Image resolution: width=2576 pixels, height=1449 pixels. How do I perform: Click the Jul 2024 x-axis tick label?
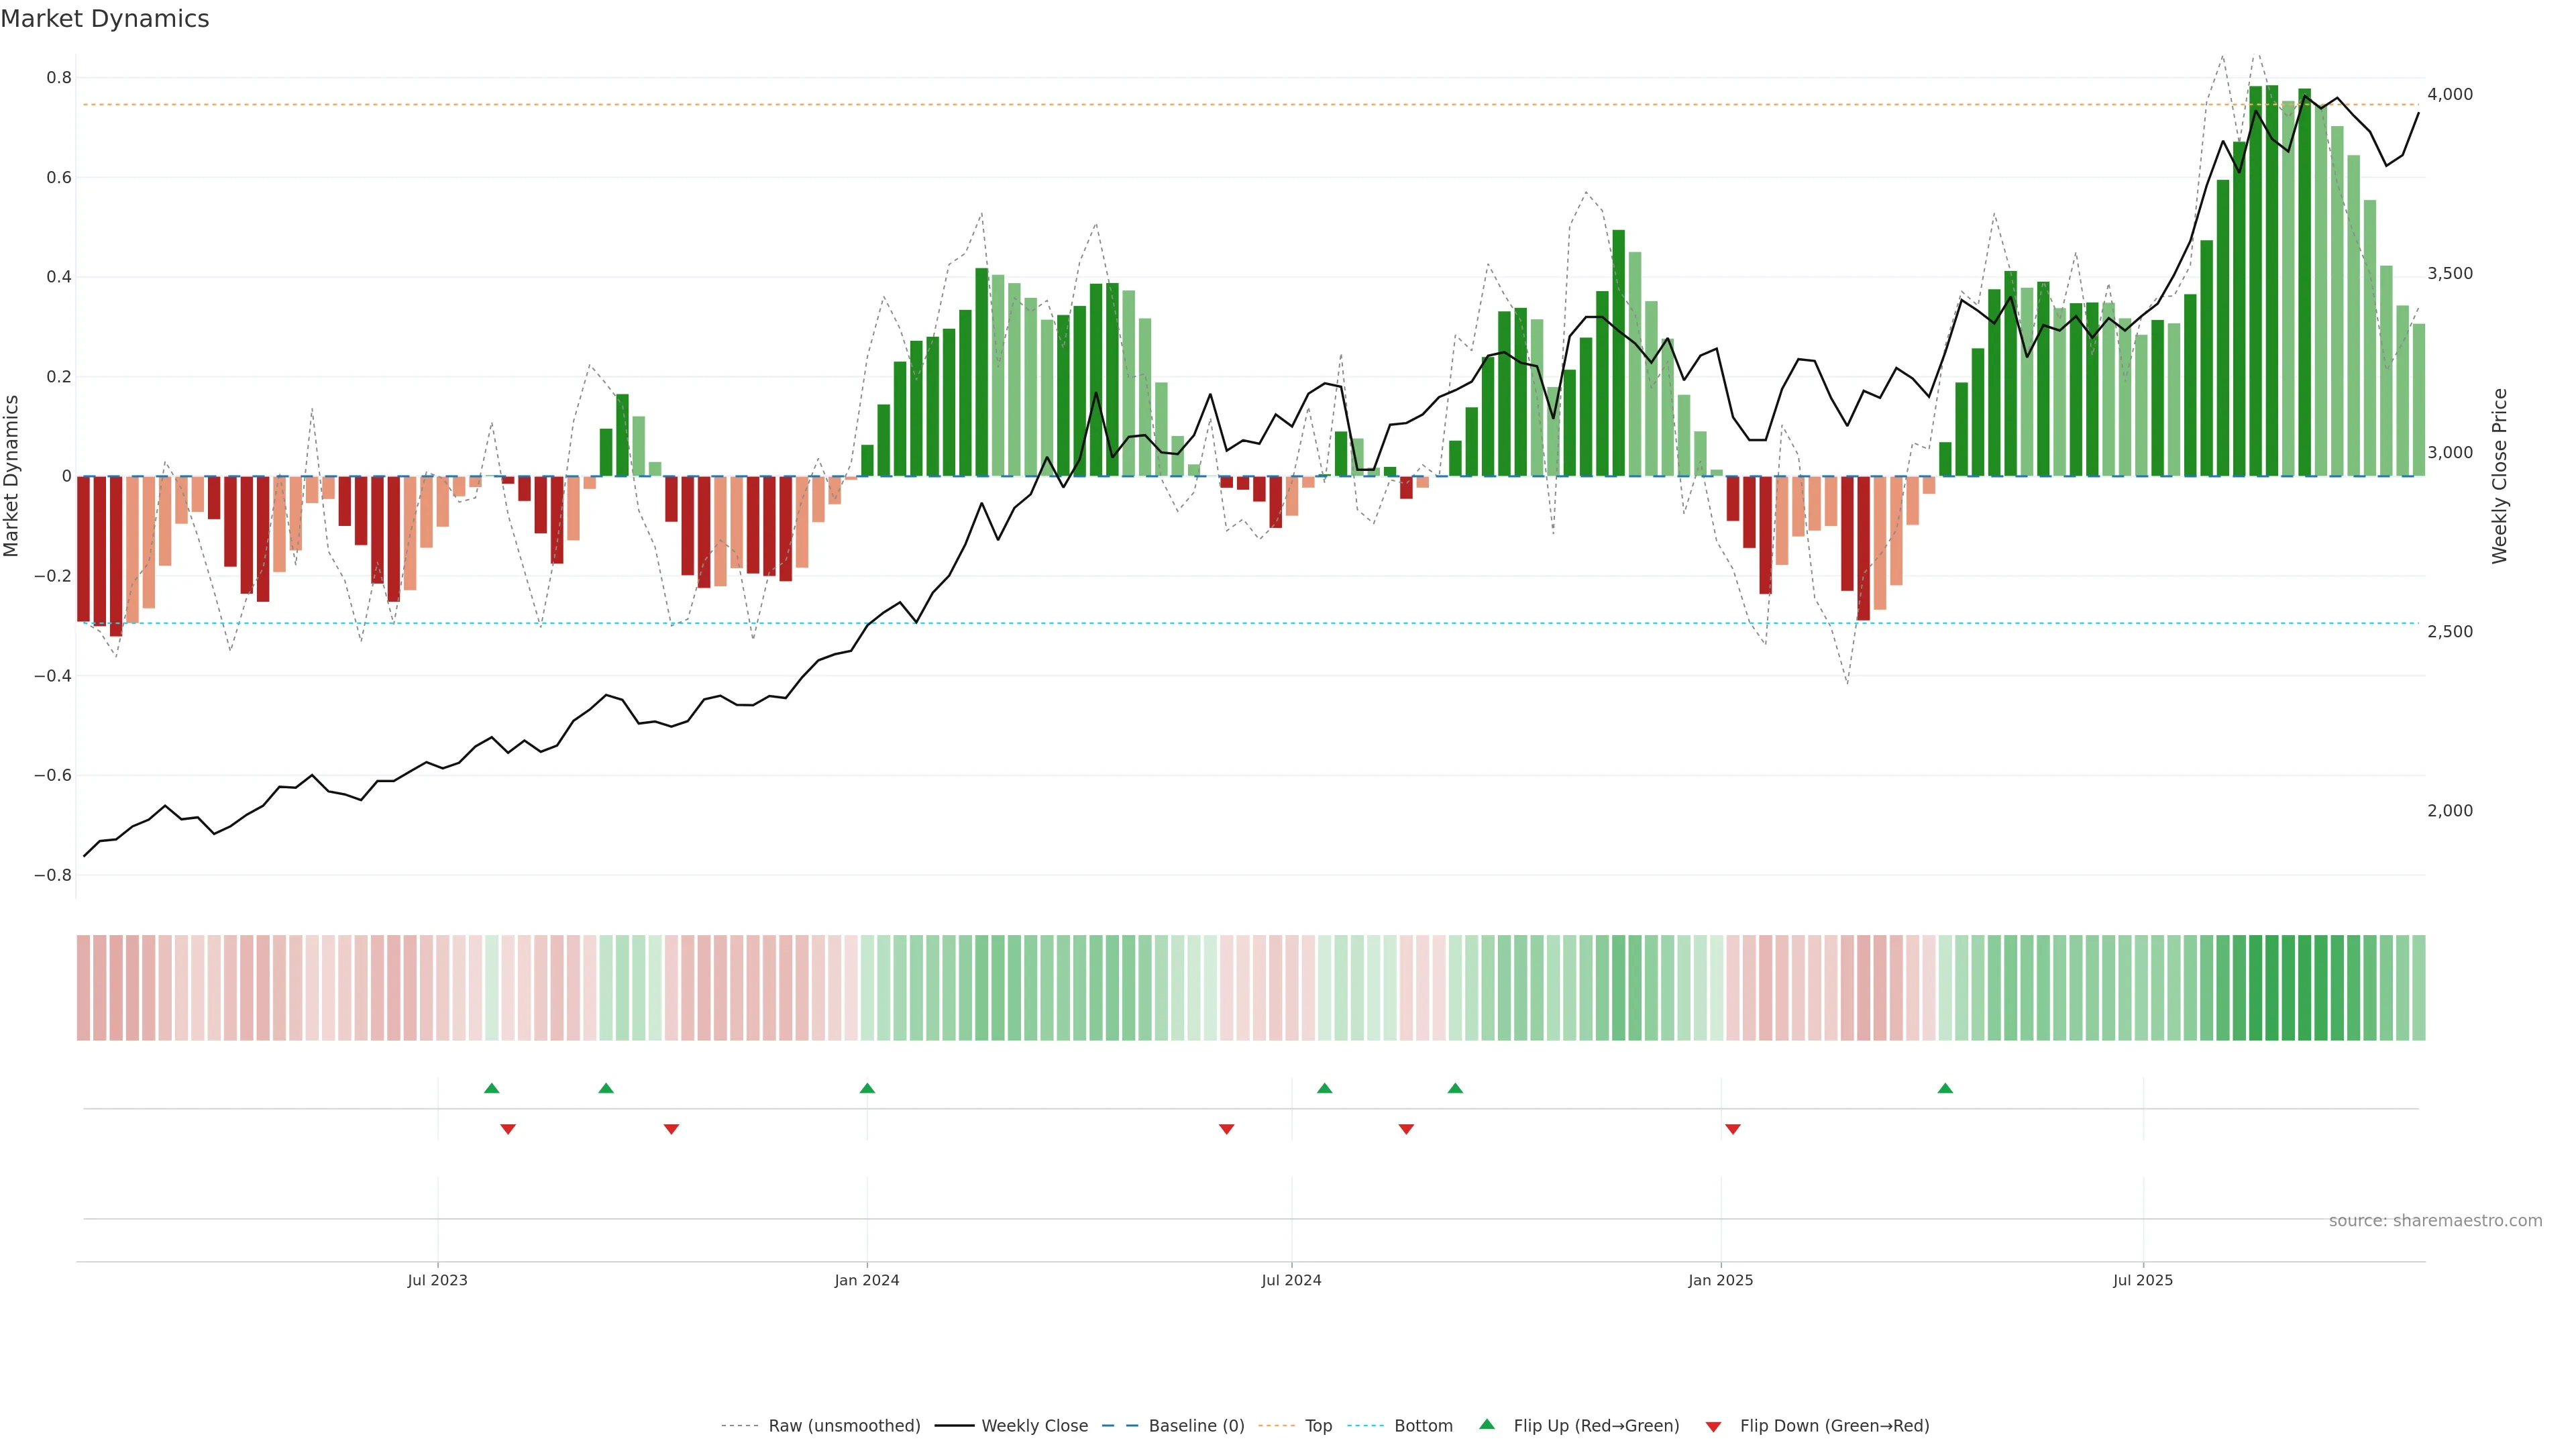(x=1291, y=1280)
